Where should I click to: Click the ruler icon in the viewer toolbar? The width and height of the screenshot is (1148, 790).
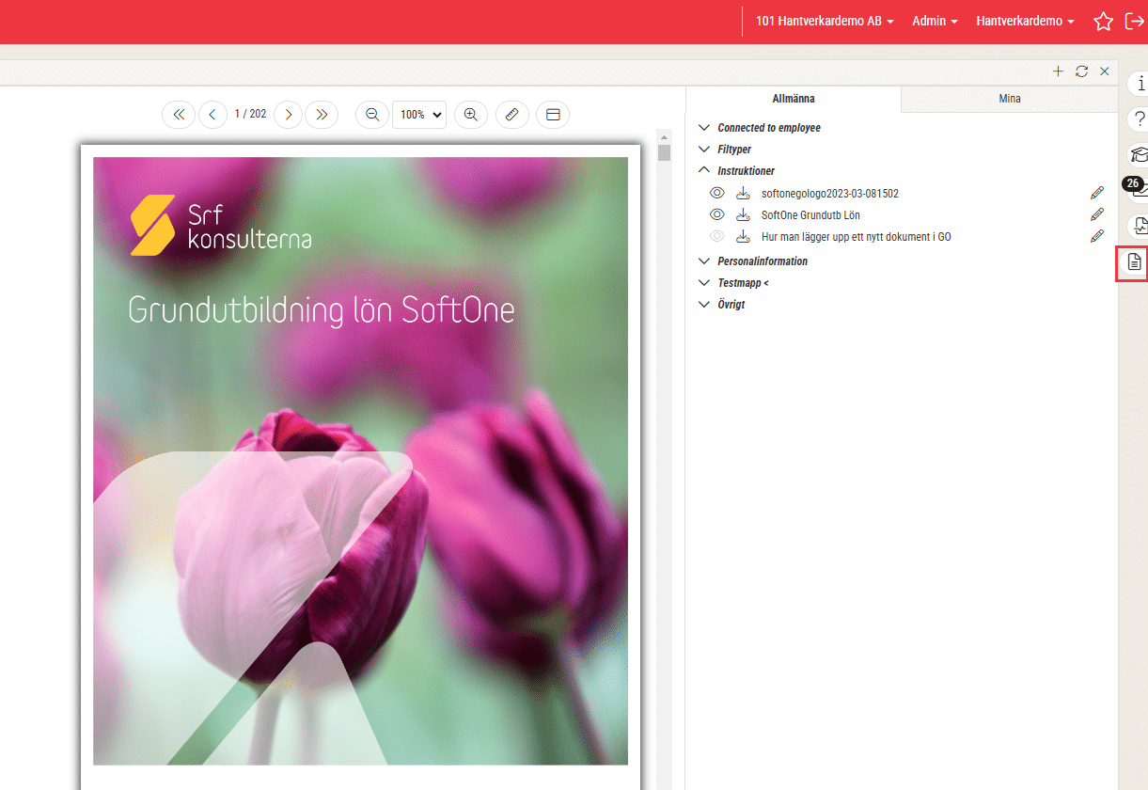click(512, 115)
